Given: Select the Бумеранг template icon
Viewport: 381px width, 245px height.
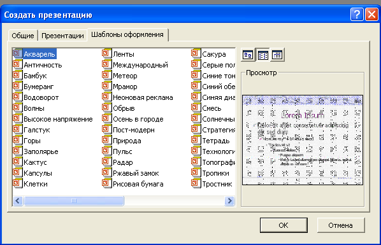Looking at the screenshot, I should (x=17, y=86).
